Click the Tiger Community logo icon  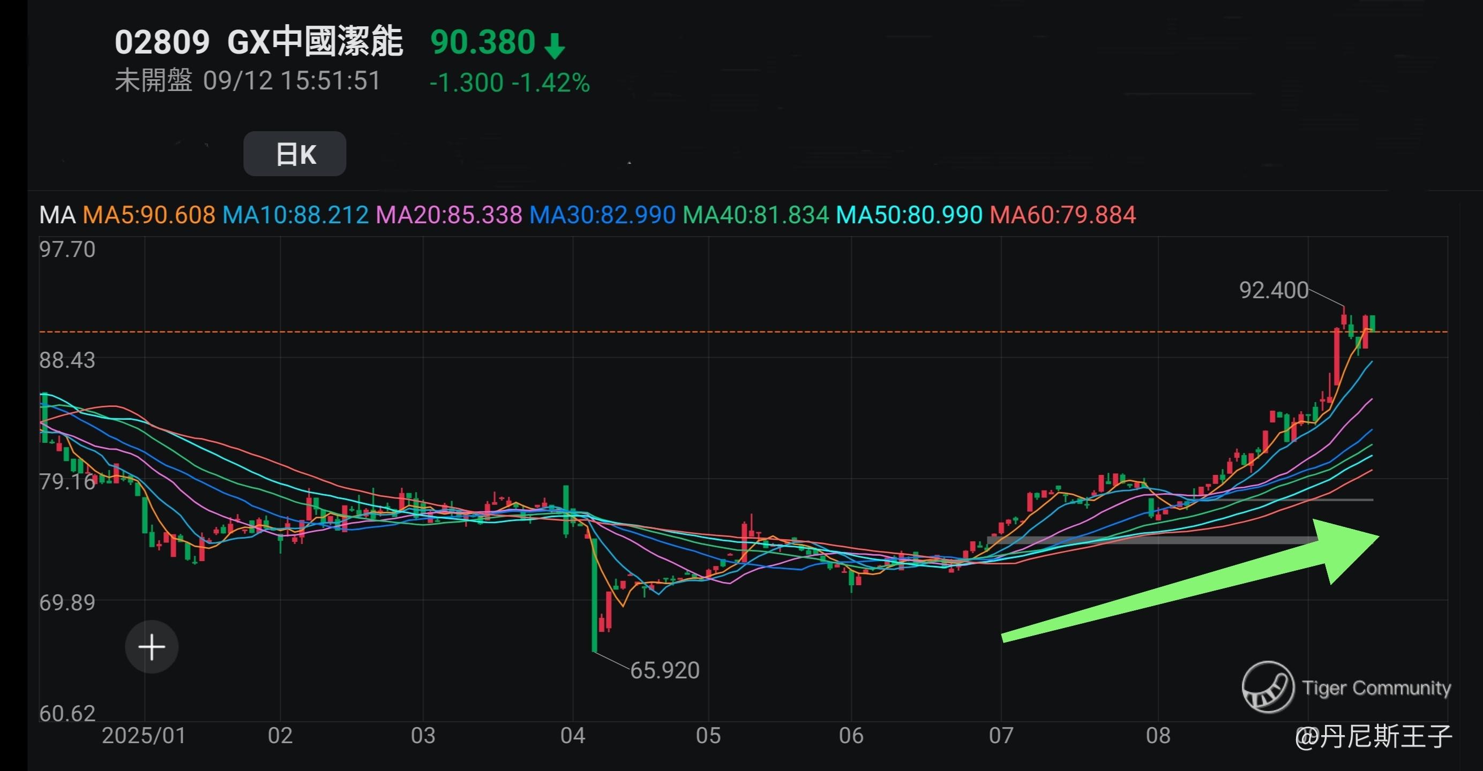click(x=1268, y=687)
